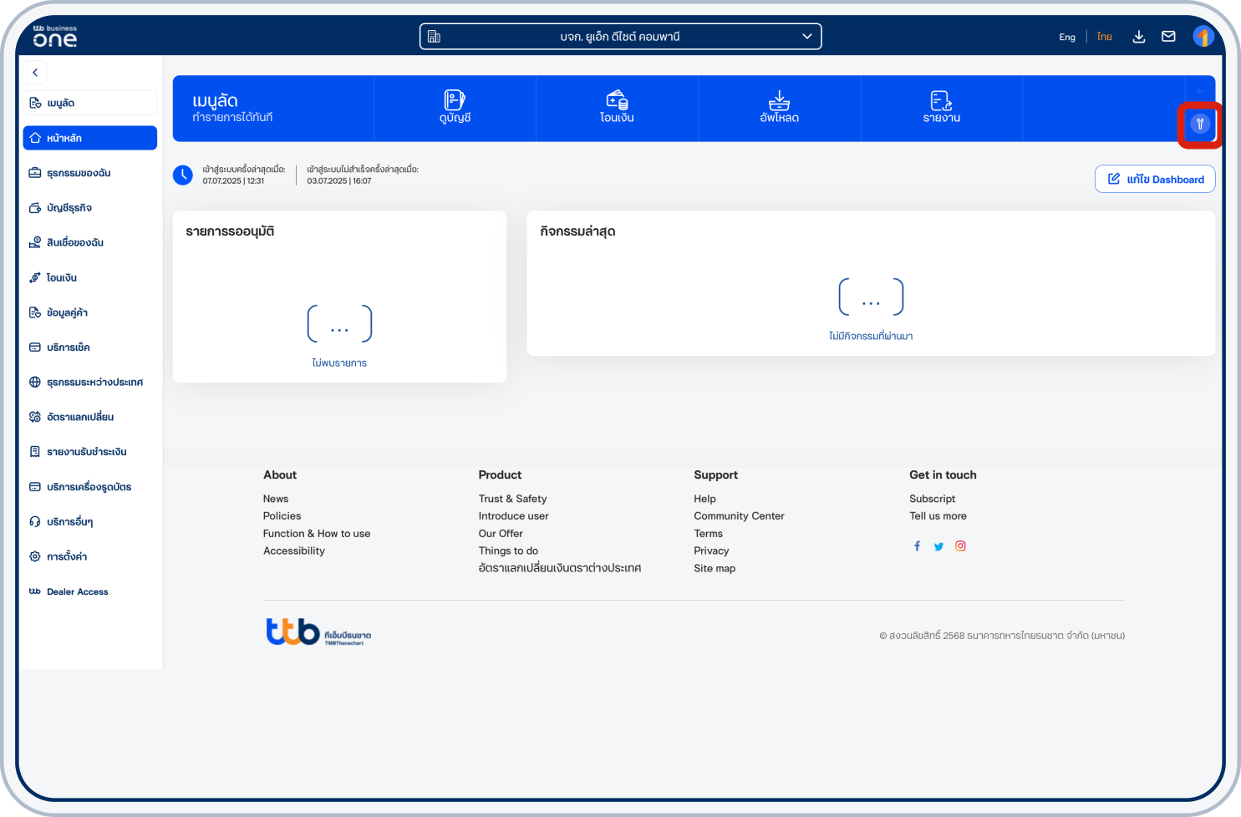The image size is (1241, 817).
Task: Open the รายงาน report shortcut
Action: [941, 101]
